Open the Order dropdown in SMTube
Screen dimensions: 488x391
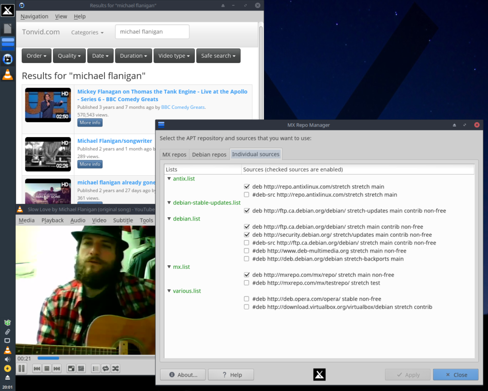click(36, 56)
